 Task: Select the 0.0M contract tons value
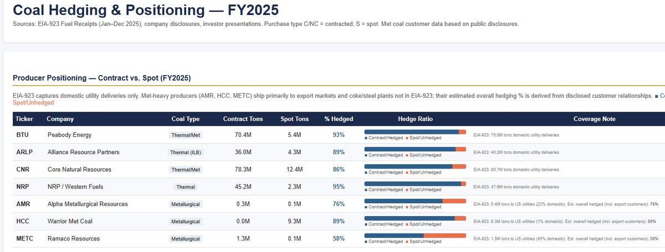pyautogui.click(x=243, y=221)
